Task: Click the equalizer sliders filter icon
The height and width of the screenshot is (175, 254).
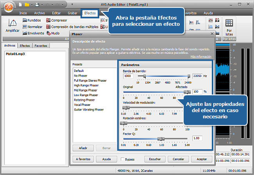Action: pyautogui.click(x=211, y=20)
